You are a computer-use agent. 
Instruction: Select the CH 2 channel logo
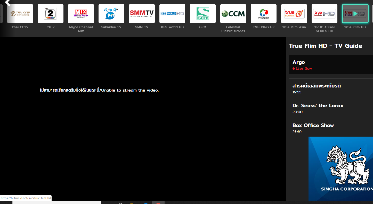click(51, 14)
